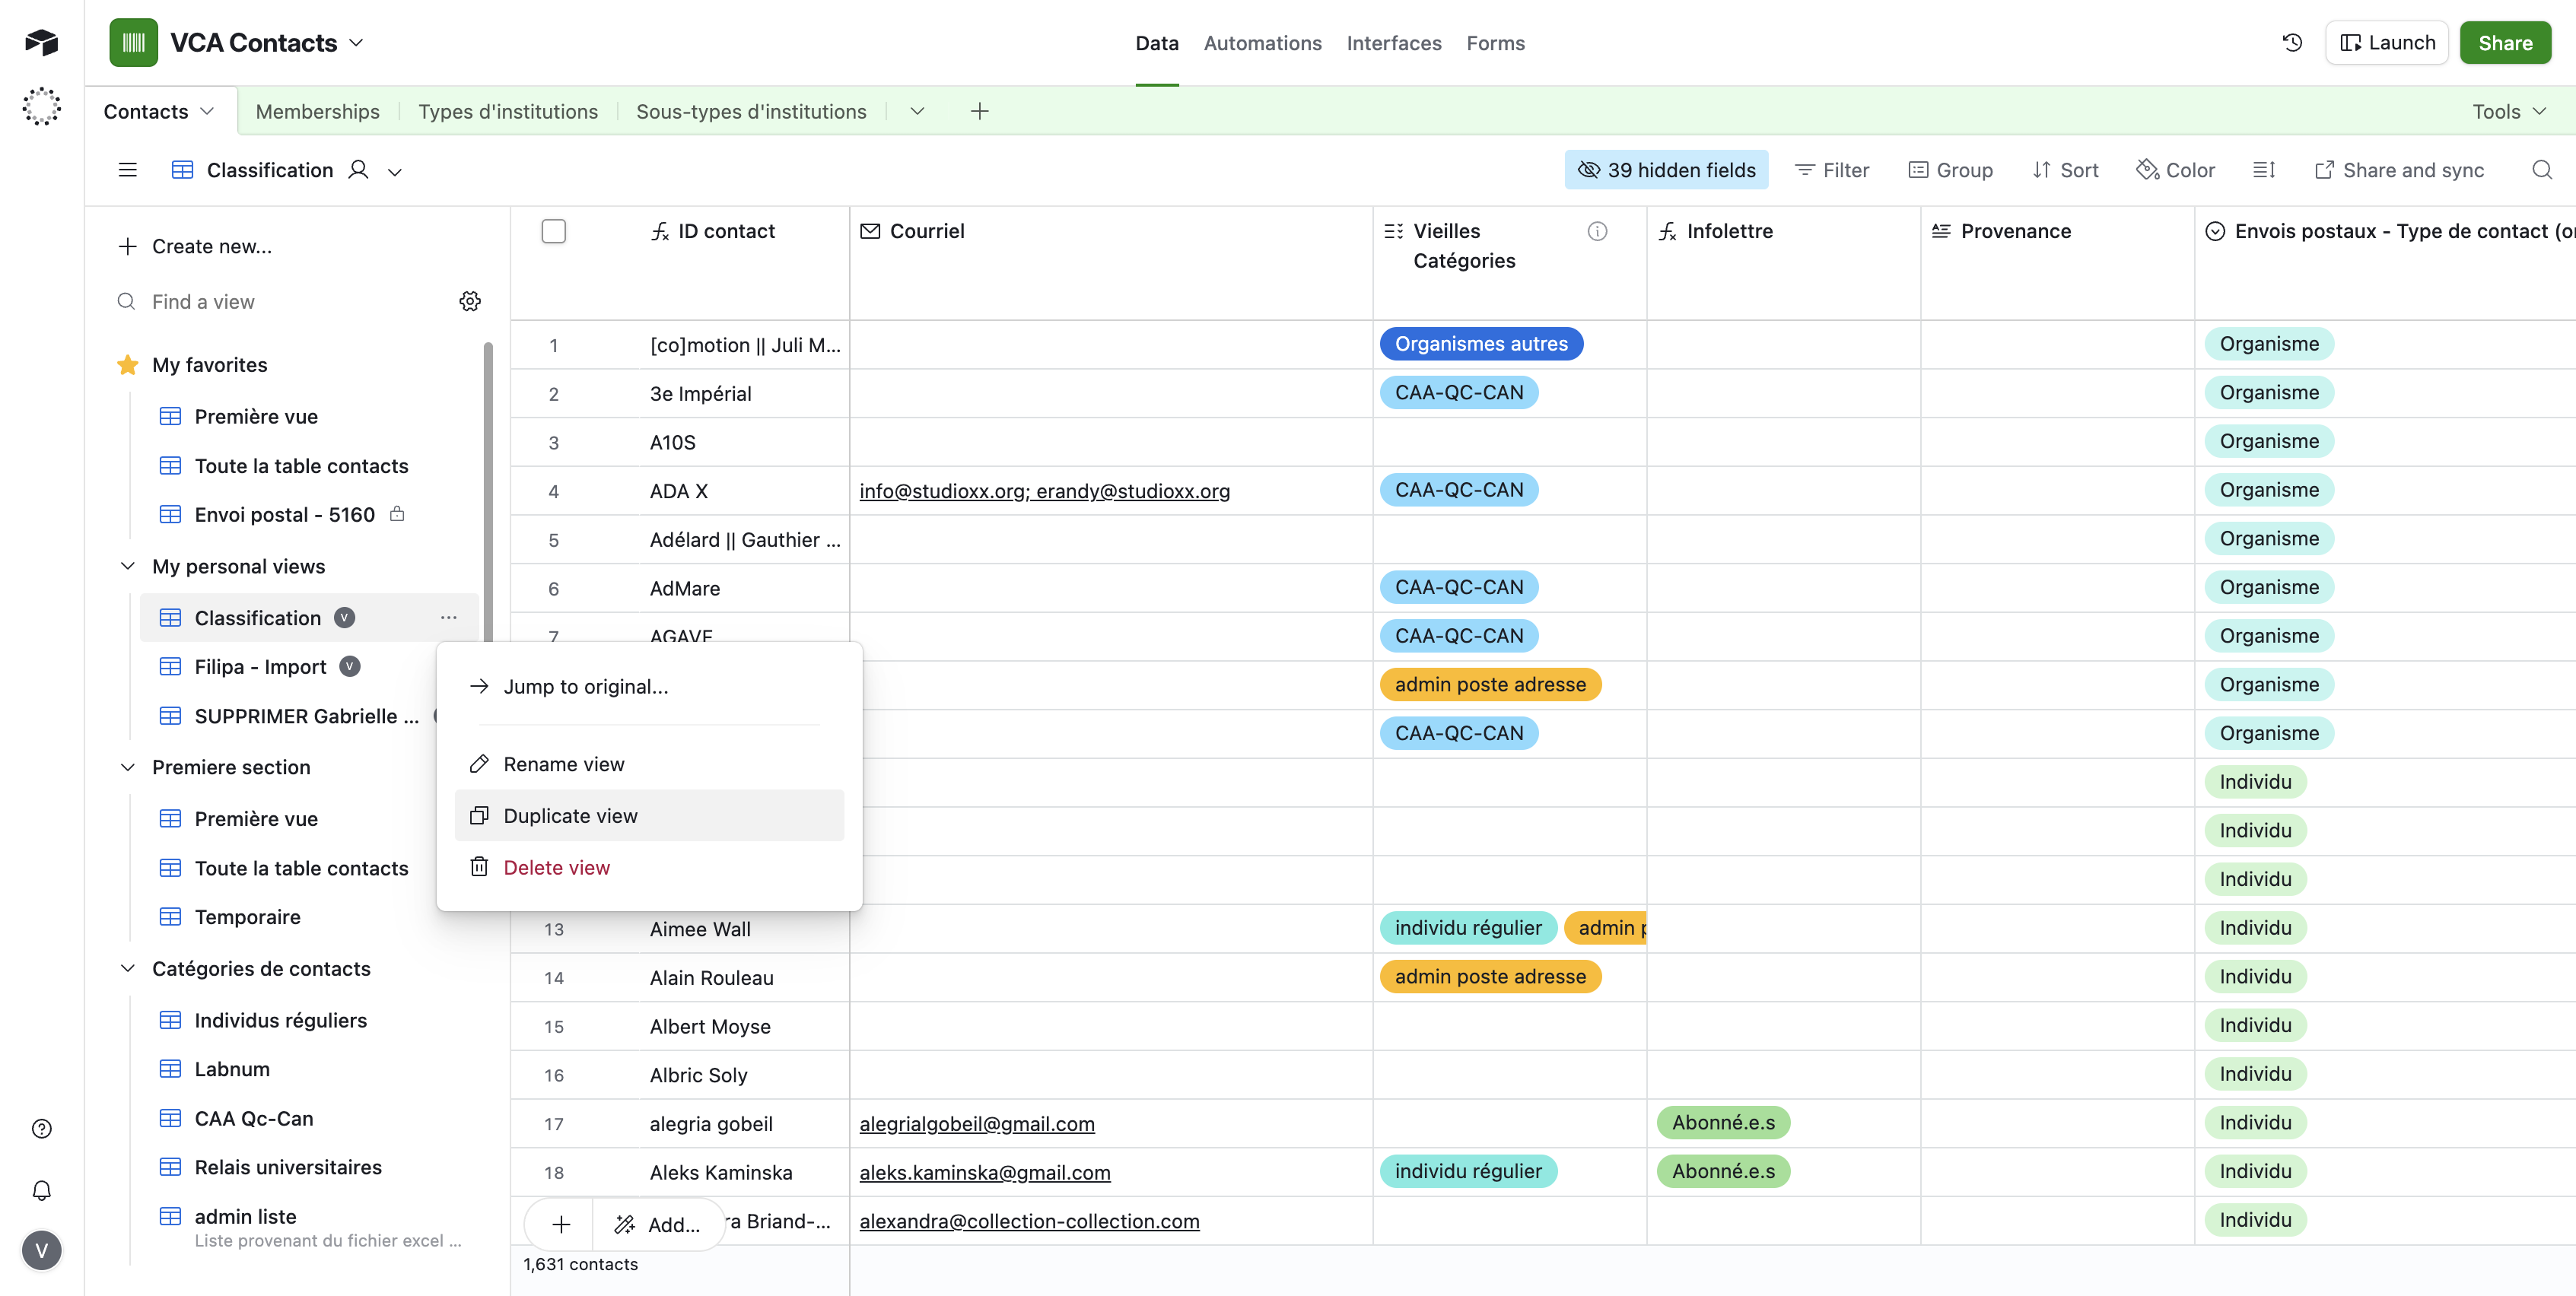Screen dimensions: 2576x1296
Task: Click Vieilles Catégories field info icon
Action: coord(1597,231)
